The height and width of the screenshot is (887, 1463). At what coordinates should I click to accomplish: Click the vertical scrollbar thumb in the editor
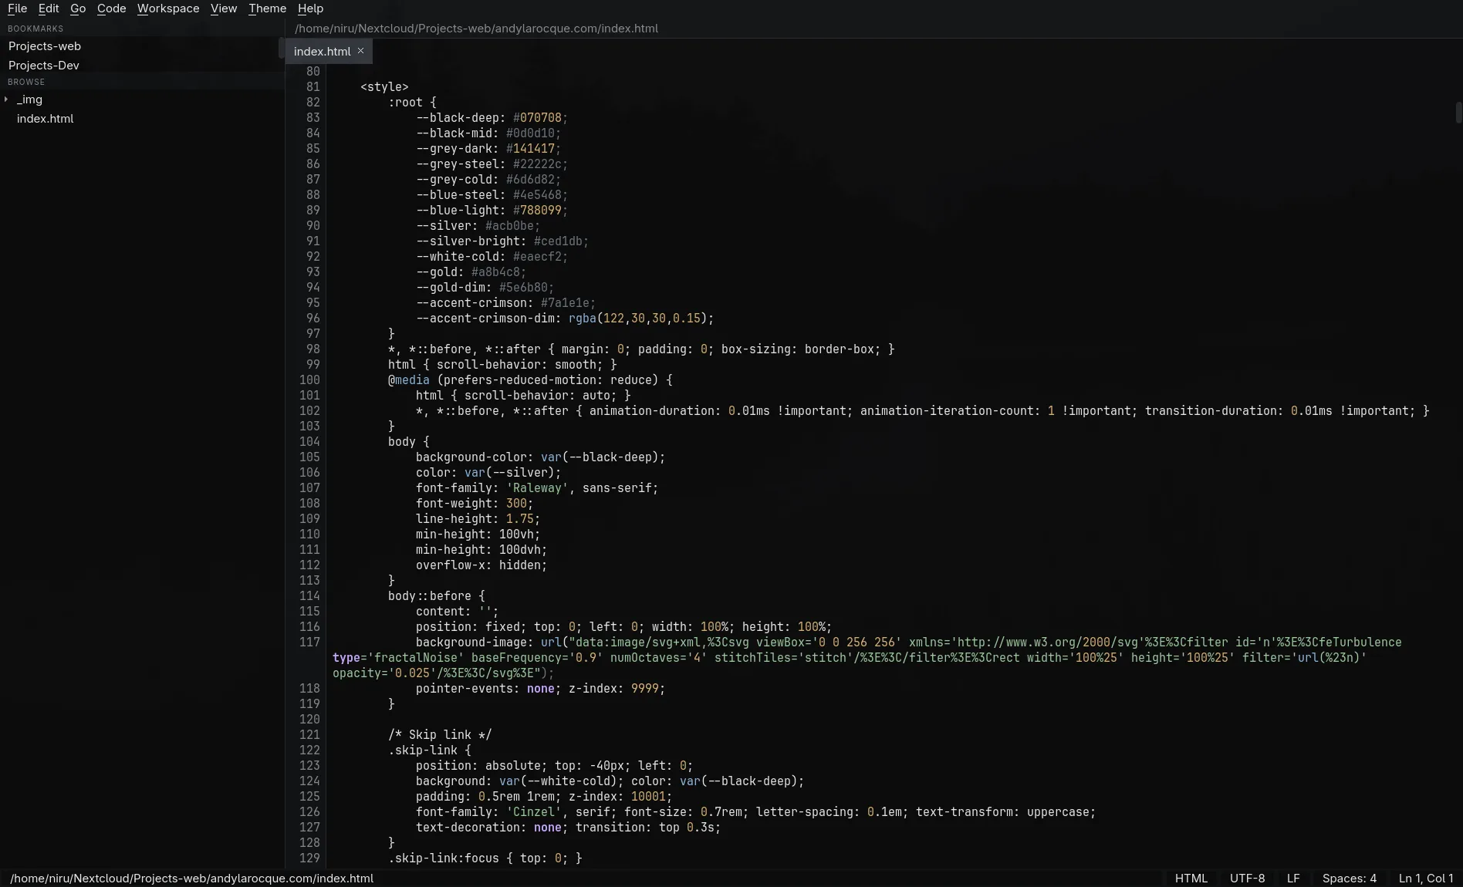(1458, 113)
